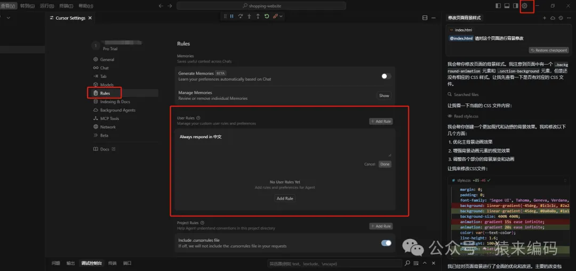
Task: Click Add Rule beside User Rules
Action: tap(381, 121)
